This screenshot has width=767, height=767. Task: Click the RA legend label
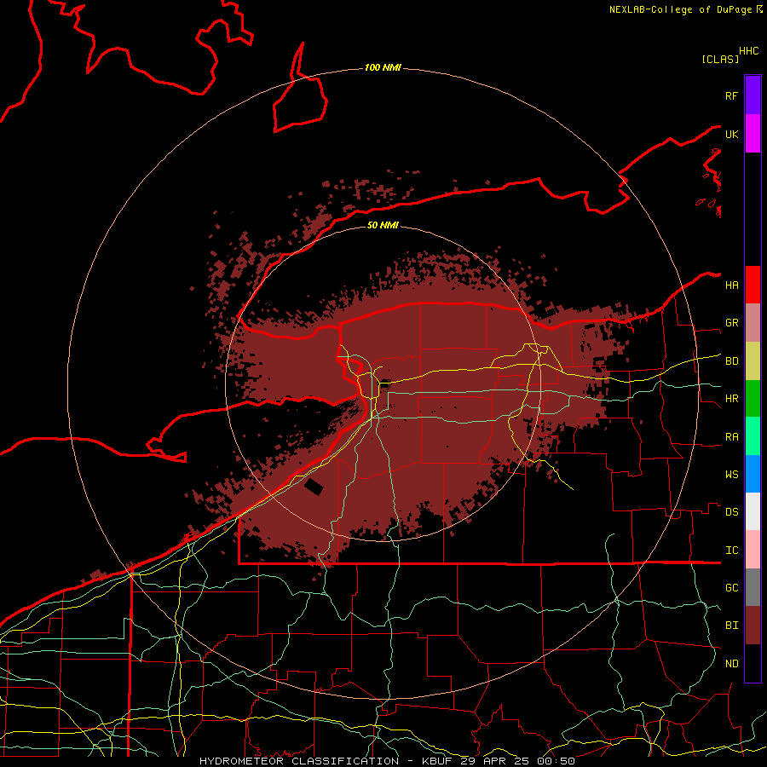click(731, 437)
